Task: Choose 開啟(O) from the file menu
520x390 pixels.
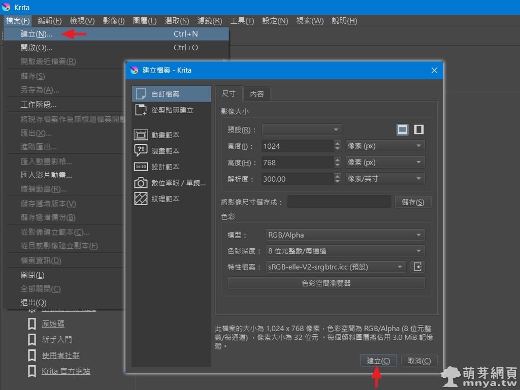Action: (37, 48)
